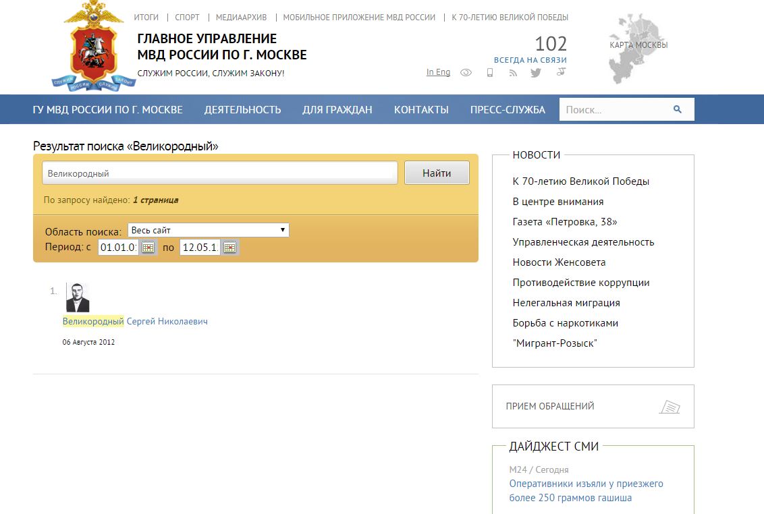Click the Дайджест СМИ heading

coord(554,447)
